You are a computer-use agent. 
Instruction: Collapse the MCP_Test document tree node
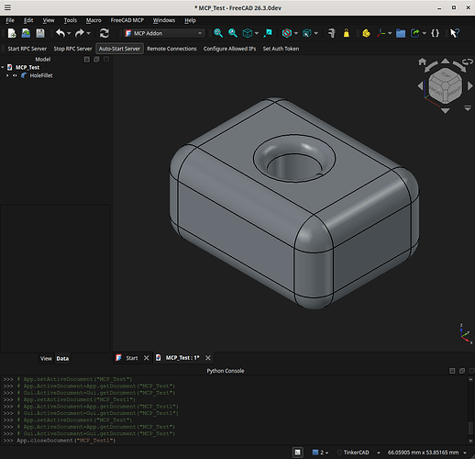click(3, 67)
